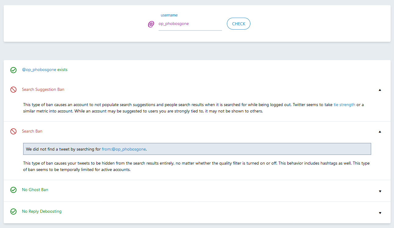Viewport: 394px width, 228px height.
Task: Click the green checkmark beside account exists
Action: (x=13, y=70)
